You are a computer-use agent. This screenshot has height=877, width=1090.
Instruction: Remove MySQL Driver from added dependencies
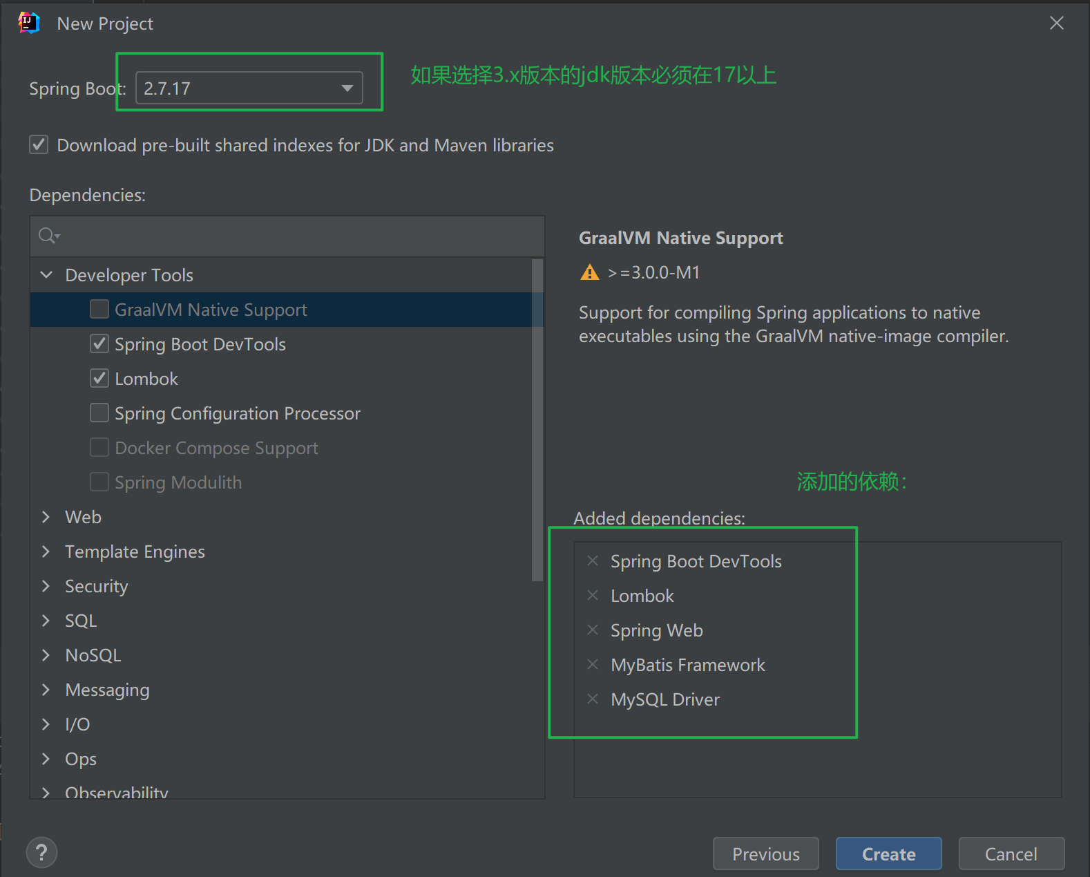point(593,699)
